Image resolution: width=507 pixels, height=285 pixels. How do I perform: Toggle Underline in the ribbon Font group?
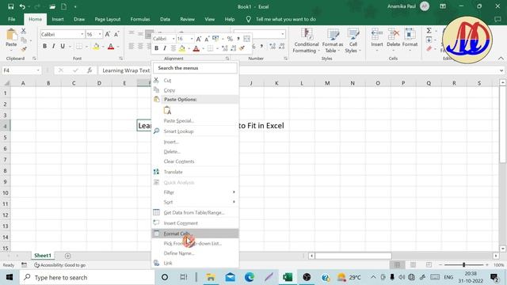pos(63,46)
